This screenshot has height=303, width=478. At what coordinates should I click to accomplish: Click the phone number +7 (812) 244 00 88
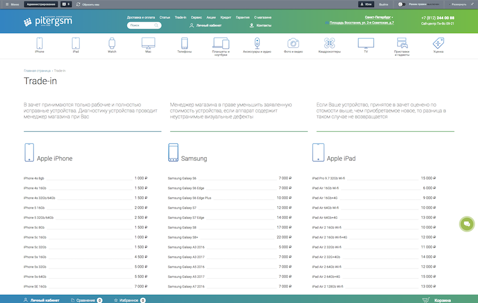point(438,18)
